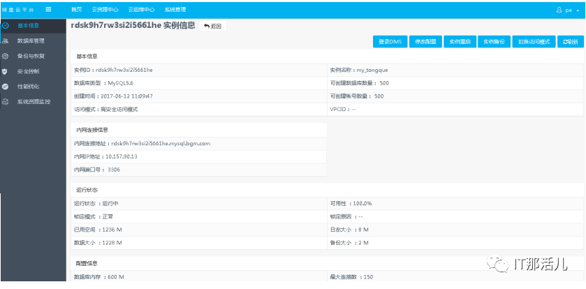The image size is (586, 289).
Task: Open the 云资源中心 top menu
Action: click(105, 10)
